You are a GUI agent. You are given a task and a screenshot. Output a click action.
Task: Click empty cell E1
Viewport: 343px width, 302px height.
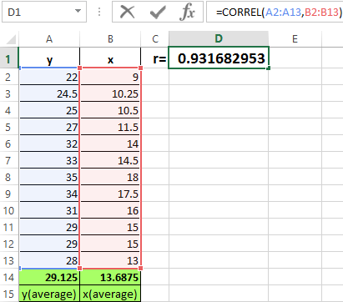point(295,58)
